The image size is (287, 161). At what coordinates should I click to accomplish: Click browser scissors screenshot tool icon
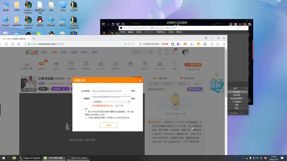coord(192,44)
